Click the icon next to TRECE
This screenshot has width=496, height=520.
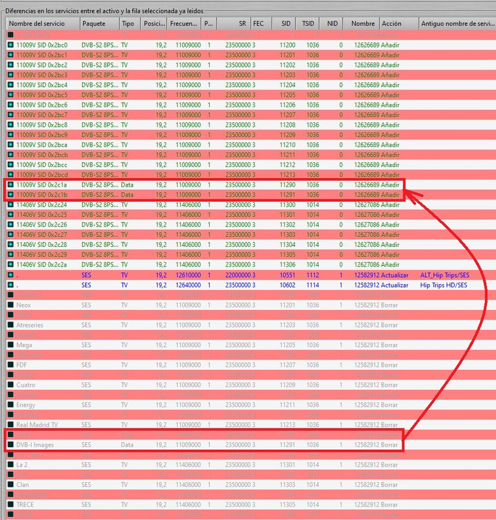[10, 504]
